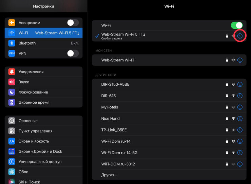251x184 pixels.
Task: Connect to DIR-2150-A5BE network
Action: 169,84
